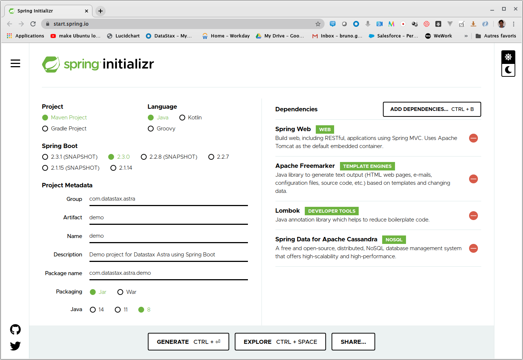This screenshot has width=523, height=360.
Task: Select Java version 8
Action: coord(145,310)
